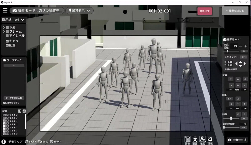The image size is (251, 145).
Task: Open the 画像 image panel icon
Action: (187, 139)
